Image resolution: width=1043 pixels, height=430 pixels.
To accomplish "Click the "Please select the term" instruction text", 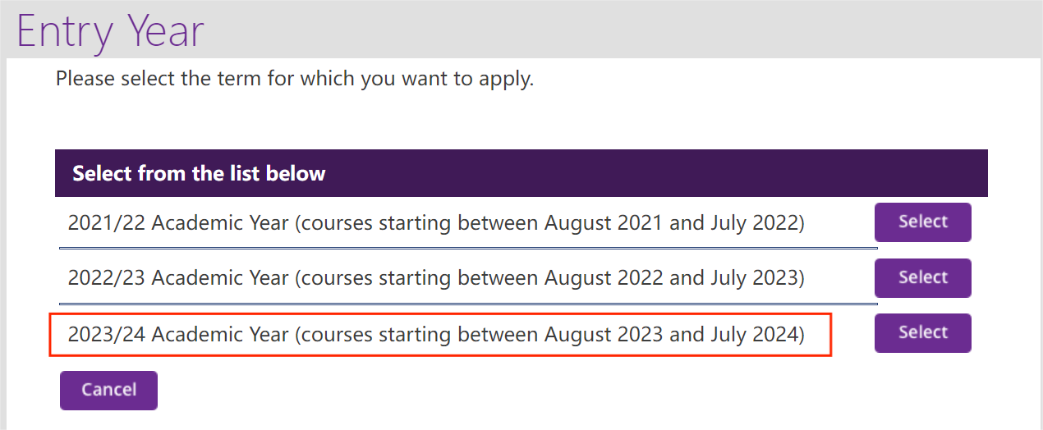I will point(294,80).
